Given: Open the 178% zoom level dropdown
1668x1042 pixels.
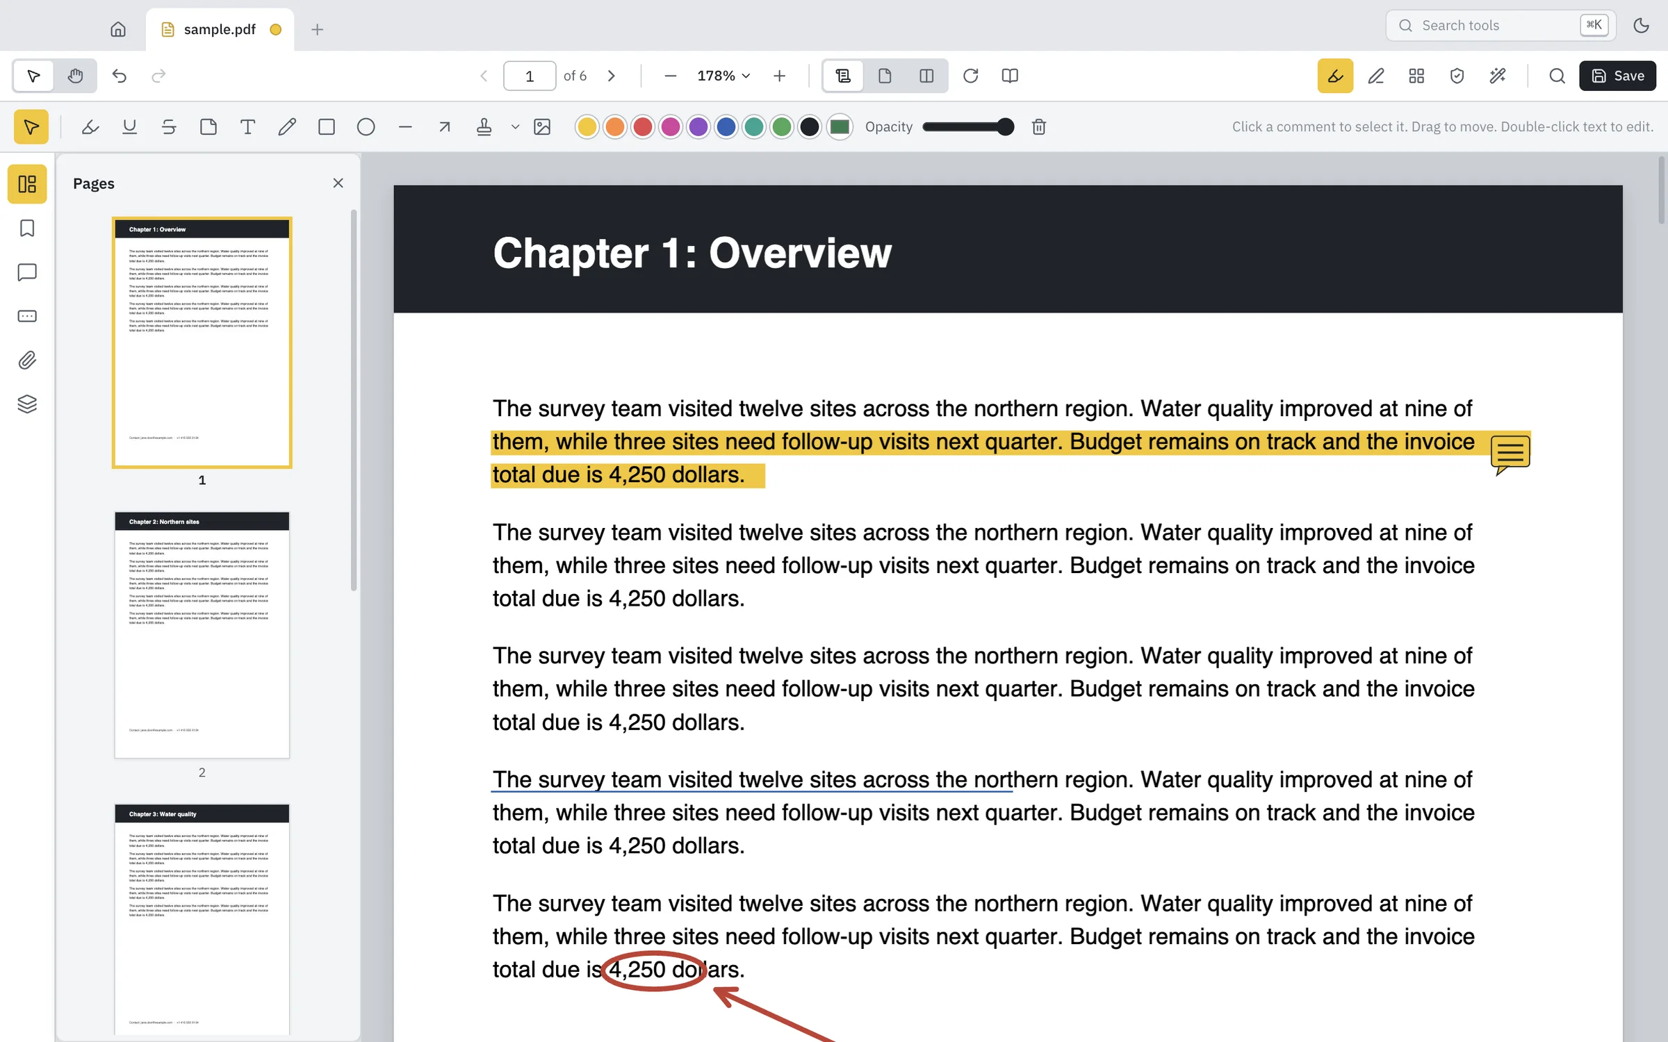Looking at the screenshot, I should (723, 76).
